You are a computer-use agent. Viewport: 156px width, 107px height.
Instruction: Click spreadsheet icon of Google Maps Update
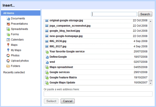point(47,83)
